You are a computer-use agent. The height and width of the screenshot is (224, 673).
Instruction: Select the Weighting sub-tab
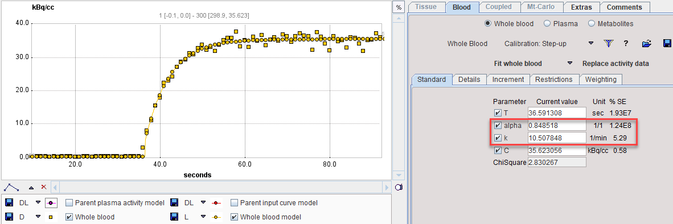(601, 79)
